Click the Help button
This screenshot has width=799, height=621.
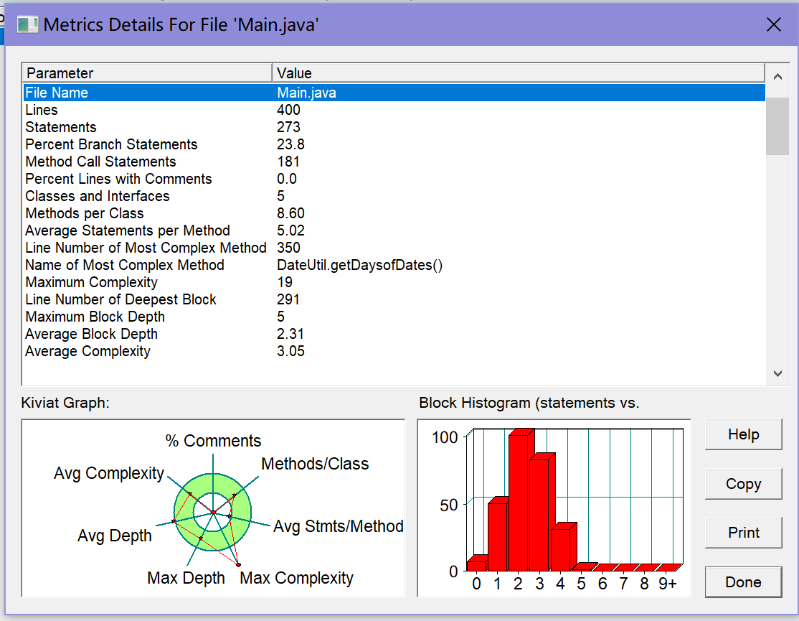click(x=744, y=434)
